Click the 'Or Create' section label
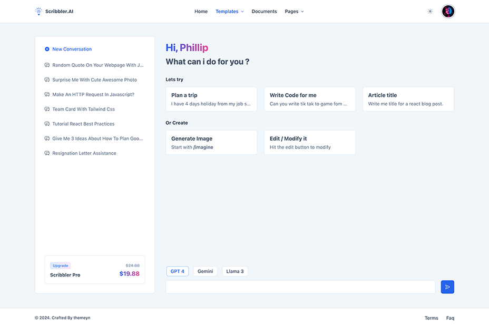489x327 pixels. pyautogui.click(x=177, y=123)
